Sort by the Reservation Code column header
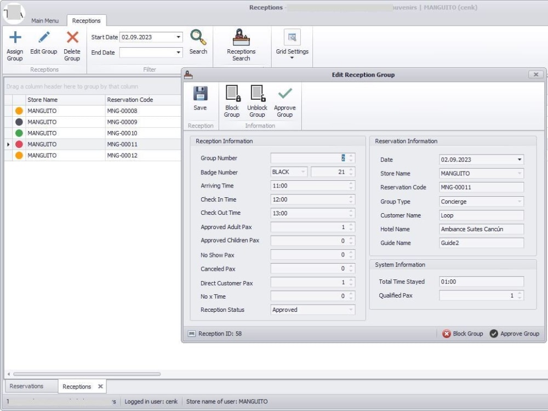The width and height of the screenshot is (548, 411). point(142,100)
